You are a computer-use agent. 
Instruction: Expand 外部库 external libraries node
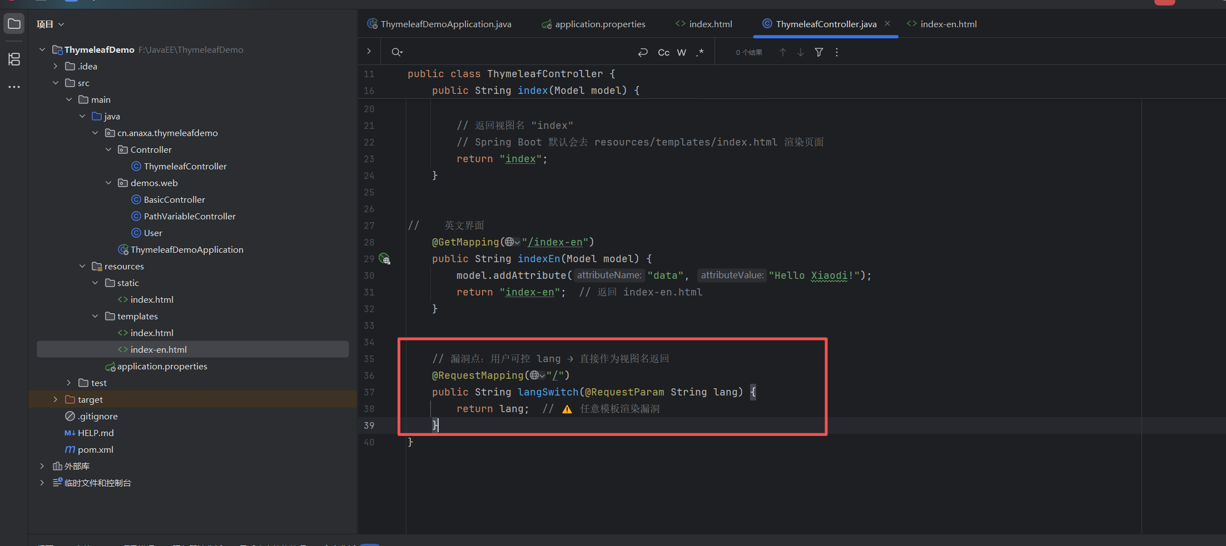[42, 466]
